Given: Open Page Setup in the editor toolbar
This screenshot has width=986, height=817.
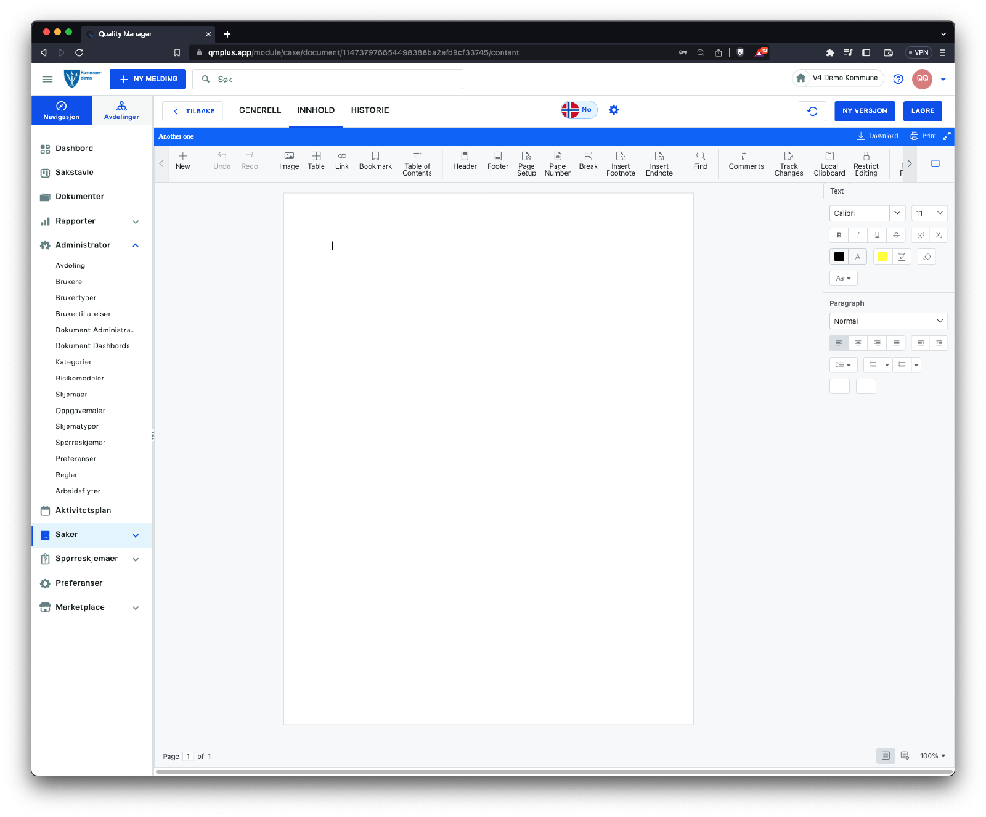Looking at the screenshot, I should pos(526,163).
